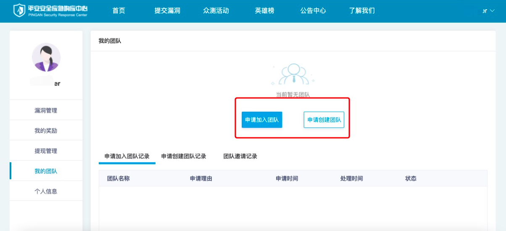Image resolution: width=506 pixels, height=231 pixels.
Task: Switch to 申请创建团队记录 tab
Action: (184, 156)
